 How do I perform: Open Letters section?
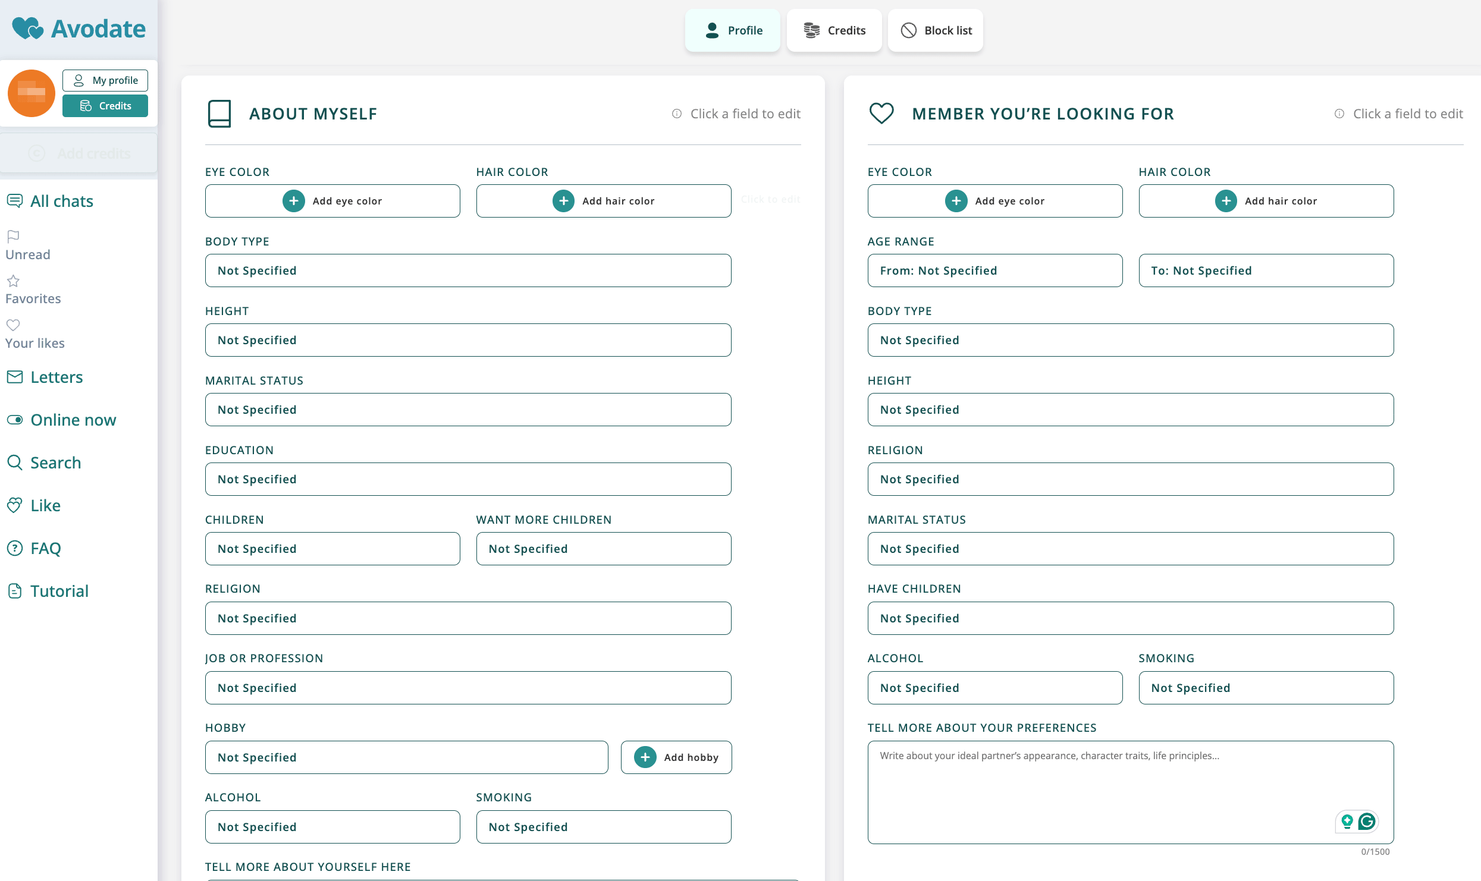57,377
